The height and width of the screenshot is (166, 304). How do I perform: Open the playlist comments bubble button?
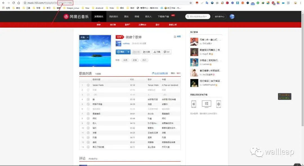click(167, 52)
